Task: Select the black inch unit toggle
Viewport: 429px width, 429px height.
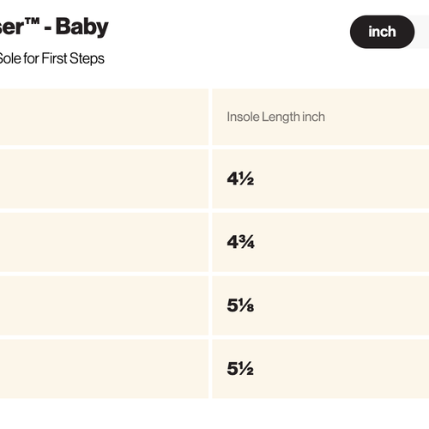Action: [x=382, y=32]
